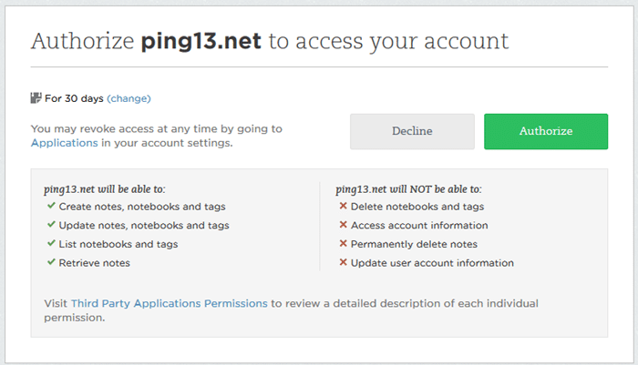The width and height of the screenshot is (638, 365).
Task: Click the red X beside "Permanently delete notes"
Action: [x=343, y=244]
